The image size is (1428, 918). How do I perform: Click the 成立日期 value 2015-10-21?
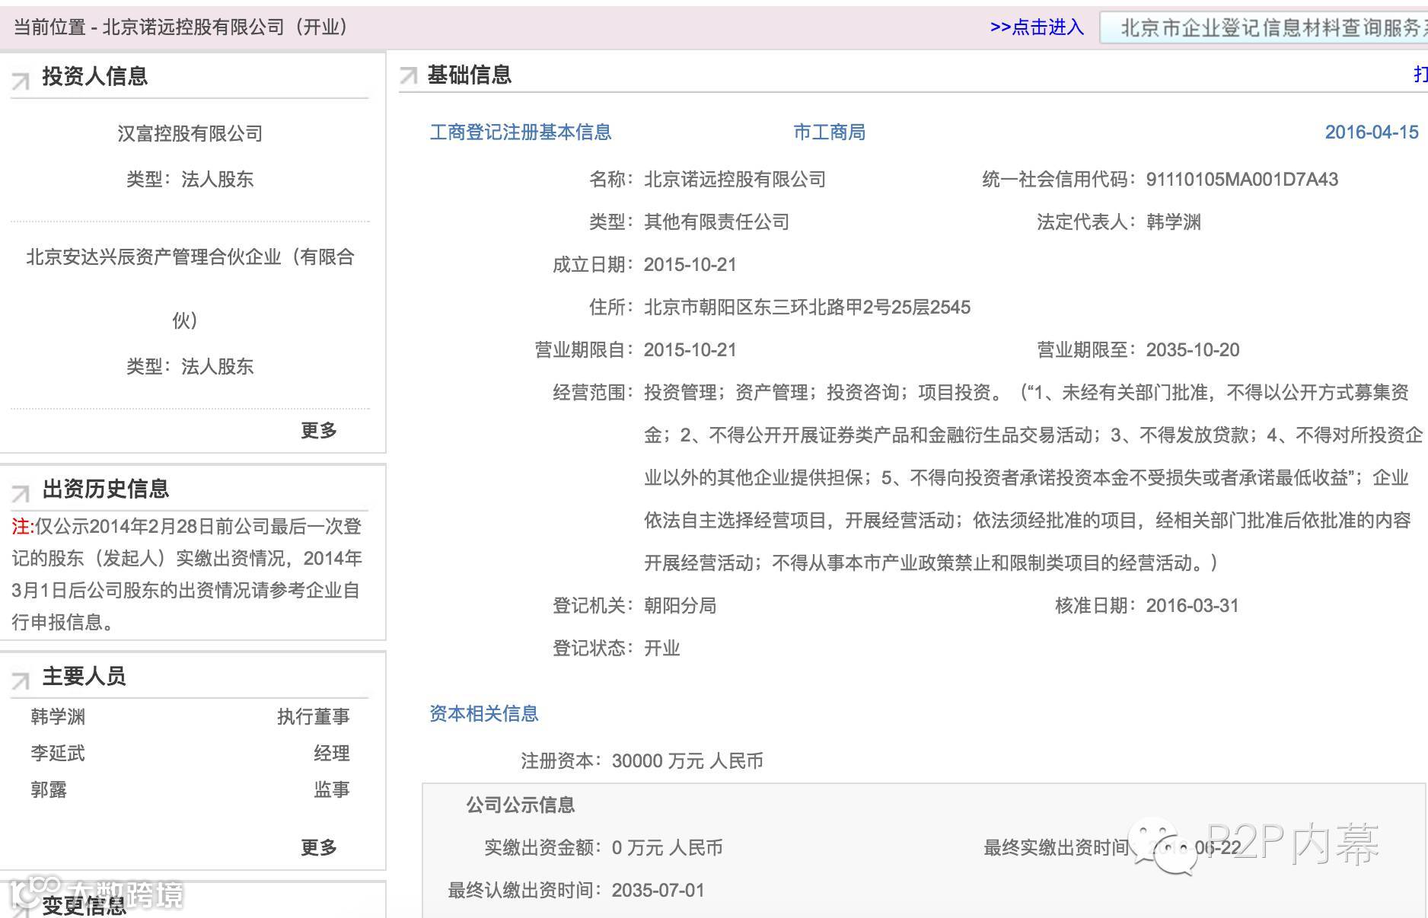click(x=690, y=265)
